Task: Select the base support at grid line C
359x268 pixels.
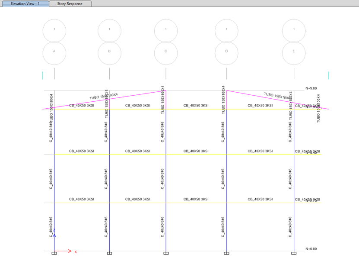Action: point(166,253)
